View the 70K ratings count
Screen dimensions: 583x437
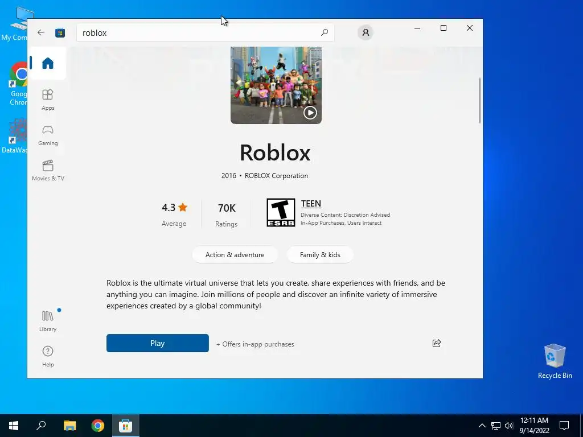227,215
